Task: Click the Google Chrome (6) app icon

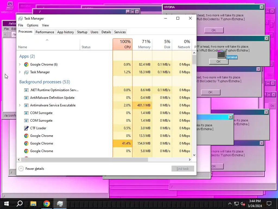Action: coord(26,64)
